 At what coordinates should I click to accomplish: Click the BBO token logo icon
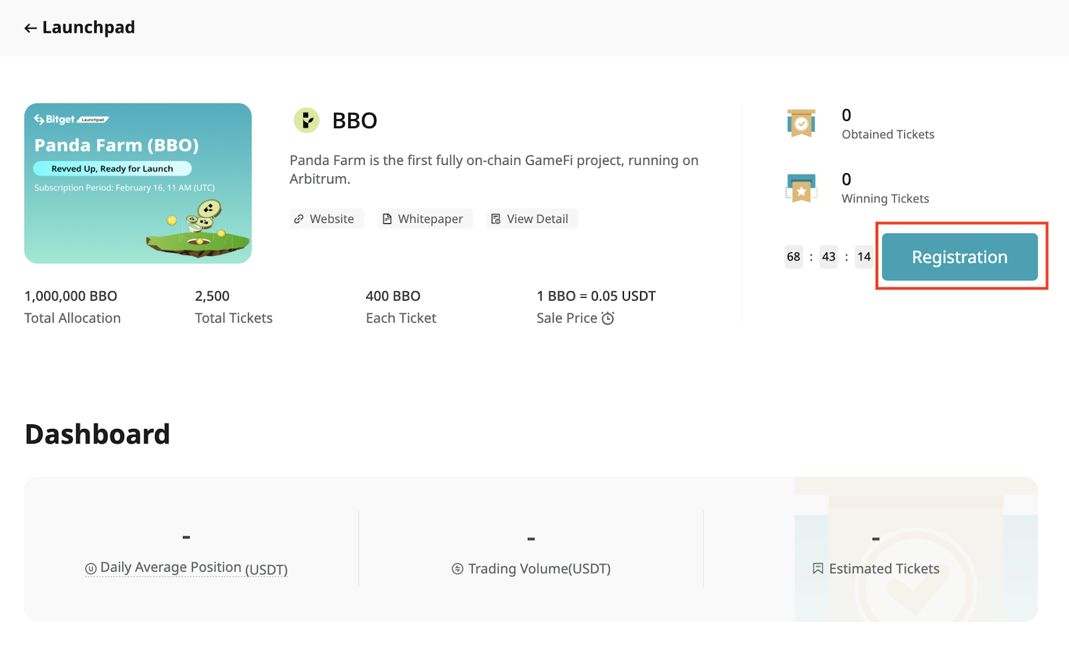307,120
